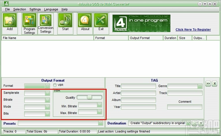This screenshot has width=221, height=136.
Task: Click the 4Musics logo in the title bar
Action: 6,4
